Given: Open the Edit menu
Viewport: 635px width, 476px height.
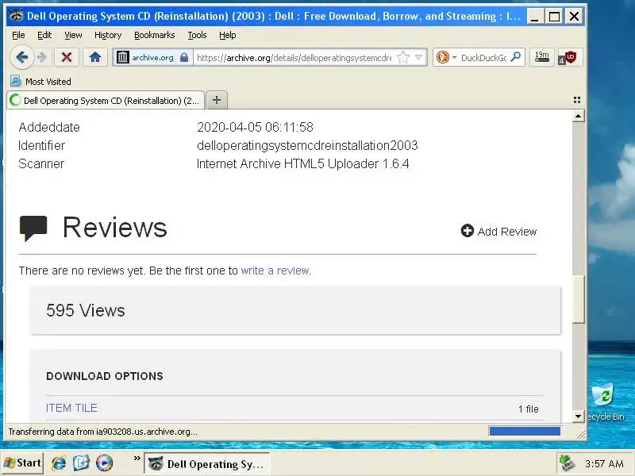Looking at the screenshot, I should [x=44, y=35].
